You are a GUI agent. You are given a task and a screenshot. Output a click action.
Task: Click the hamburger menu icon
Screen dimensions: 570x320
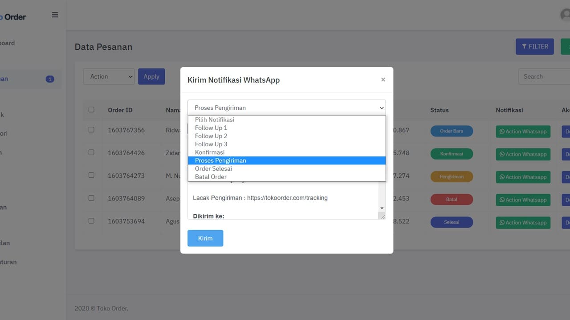(x=55, y=15)
